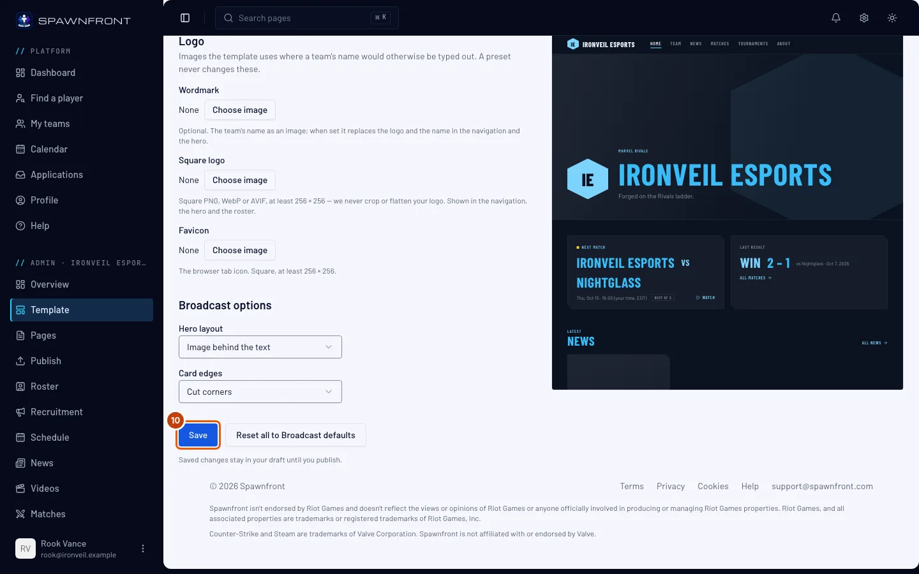Open Find a player page
919x574 pixels.
pos(82,98)
